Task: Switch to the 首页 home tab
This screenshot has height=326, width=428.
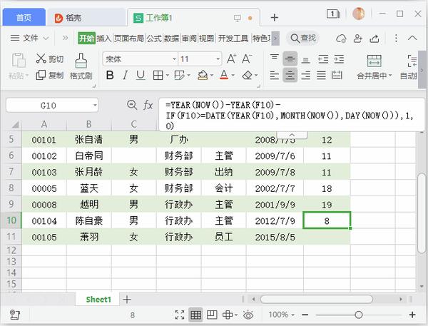Action: pyautogui.click(x=24, y=18)
